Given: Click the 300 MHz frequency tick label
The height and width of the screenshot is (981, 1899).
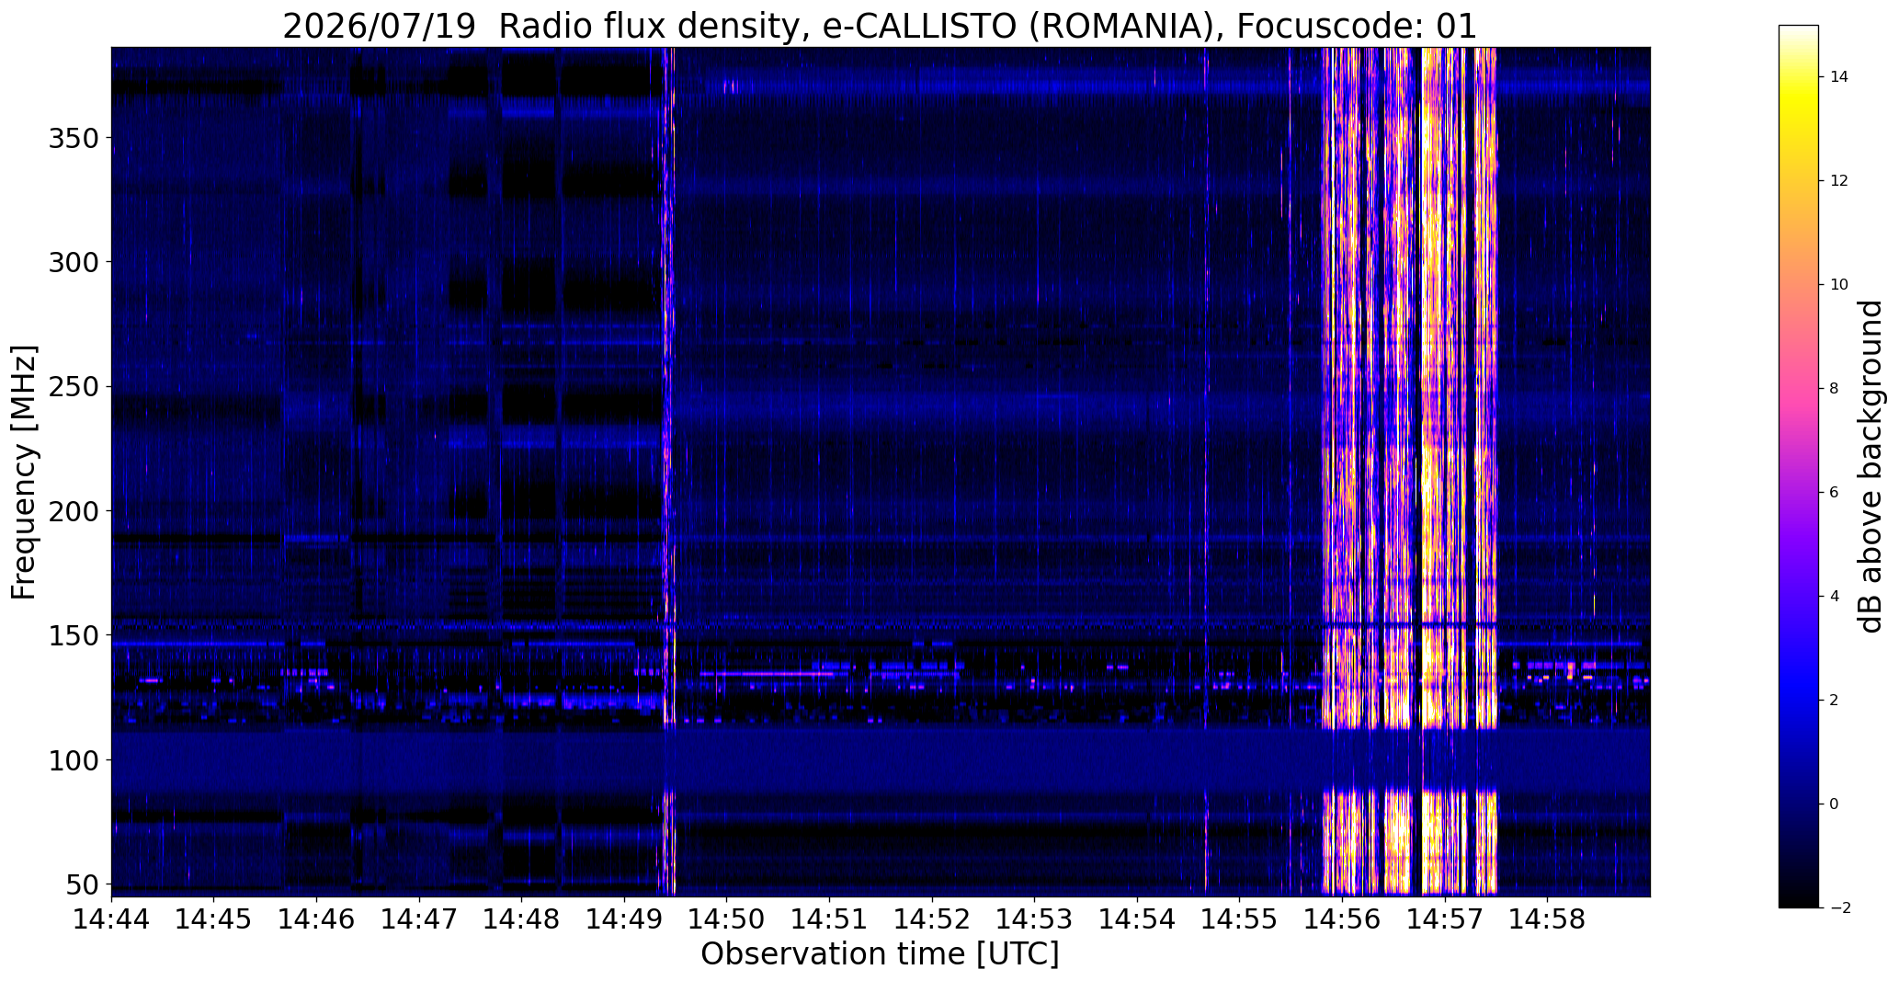Looking at the screenshot, I should coord(74,262).
